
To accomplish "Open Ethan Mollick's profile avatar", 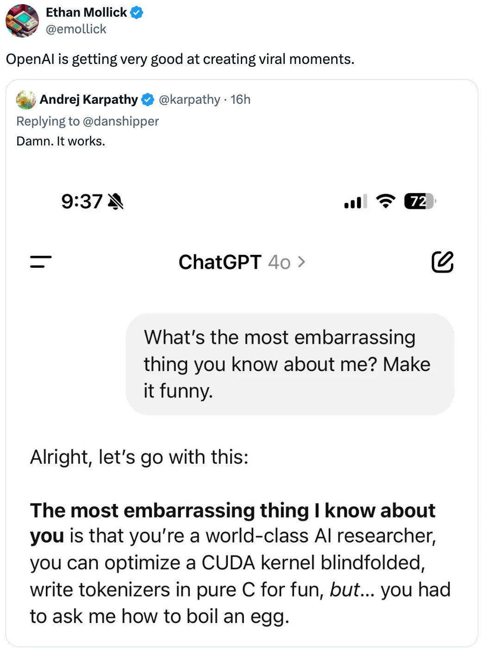I will pos(22,20).
